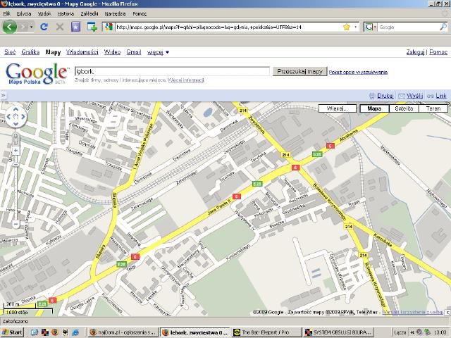This screenshot has height=338, width=451.
Task: Expand the side panel with the » arrow
Action: (x=3, y=96)
